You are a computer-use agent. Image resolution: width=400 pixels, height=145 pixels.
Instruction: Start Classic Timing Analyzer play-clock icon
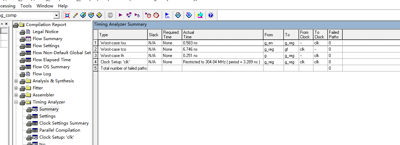137,15
